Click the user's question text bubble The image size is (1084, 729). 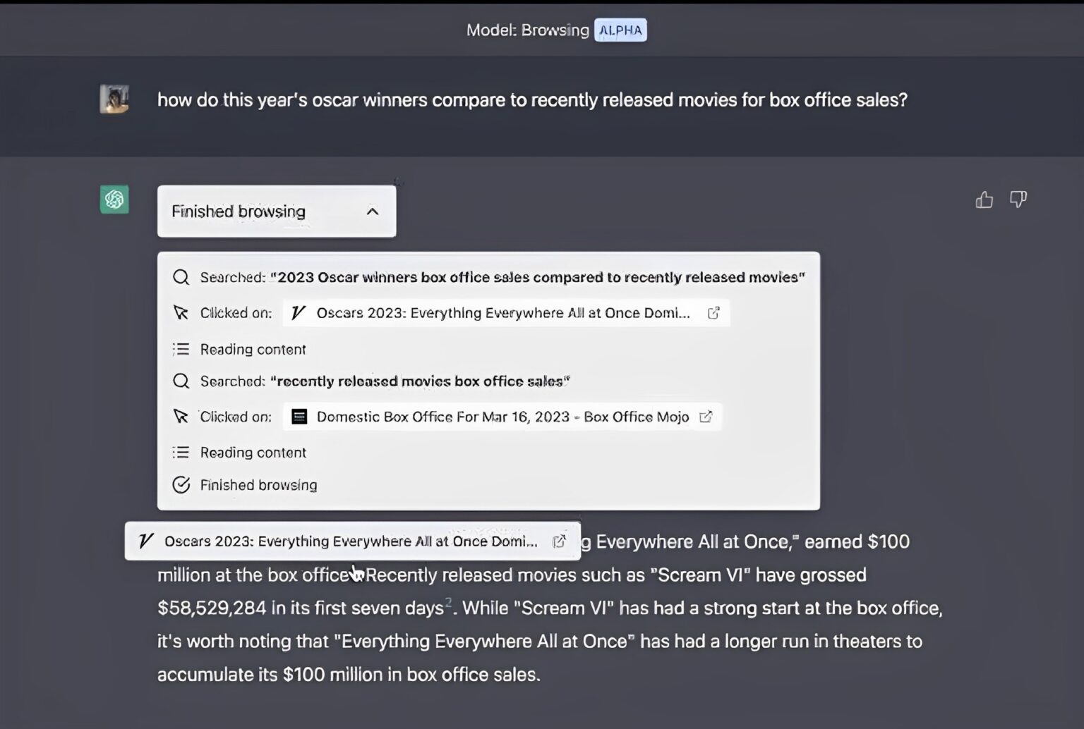pyautogui.click(x=532, y=99)
